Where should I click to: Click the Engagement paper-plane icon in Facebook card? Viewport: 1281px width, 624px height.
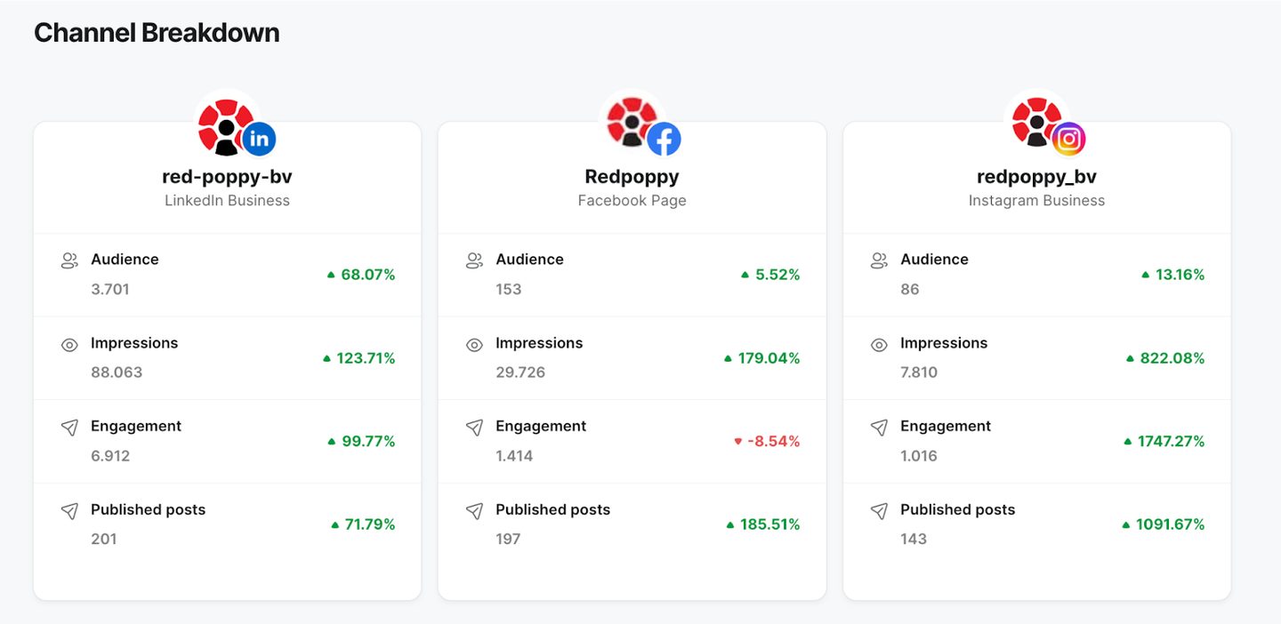coord(474,428)
